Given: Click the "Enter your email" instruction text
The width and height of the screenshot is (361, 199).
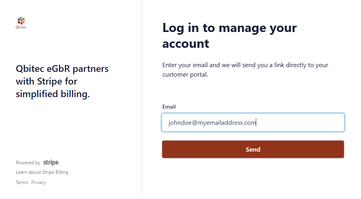Looking at the screenshot, I should point(245,65).
